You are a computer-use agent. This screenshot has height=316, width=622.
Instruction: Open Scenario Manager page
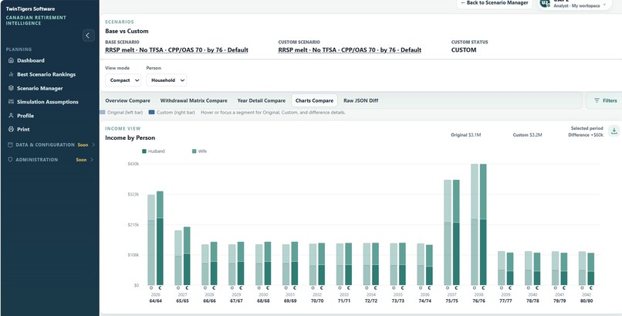39,88
